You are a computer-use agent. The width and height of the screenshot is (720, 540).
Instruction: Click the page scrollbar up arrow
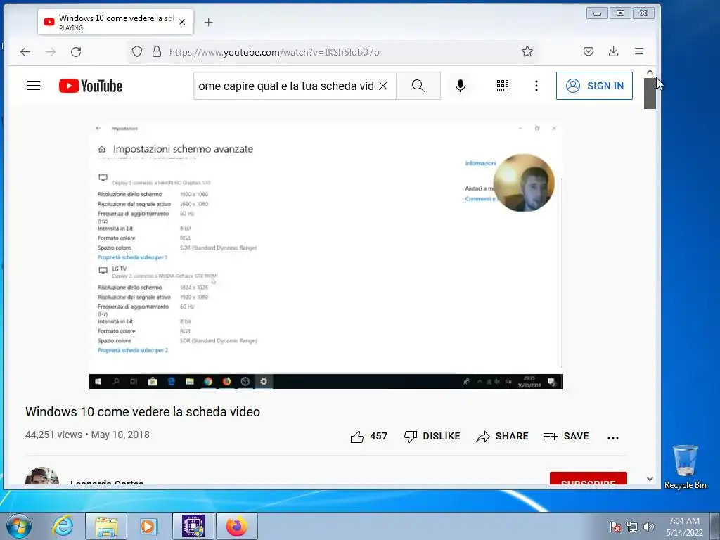pyautogui.click(x=650, y=72)
